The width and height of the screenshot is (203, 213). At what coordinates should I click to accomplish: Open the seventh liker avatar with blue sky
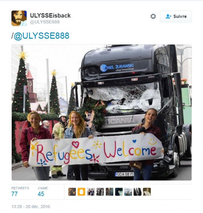(128, 192)
